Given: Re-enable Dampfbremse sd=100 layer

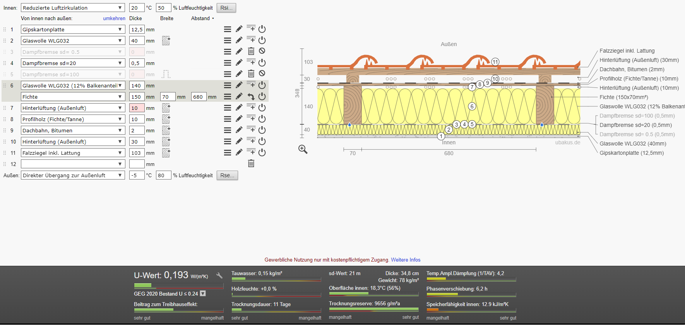Looking at the screenshot, I should click(262, 74).
